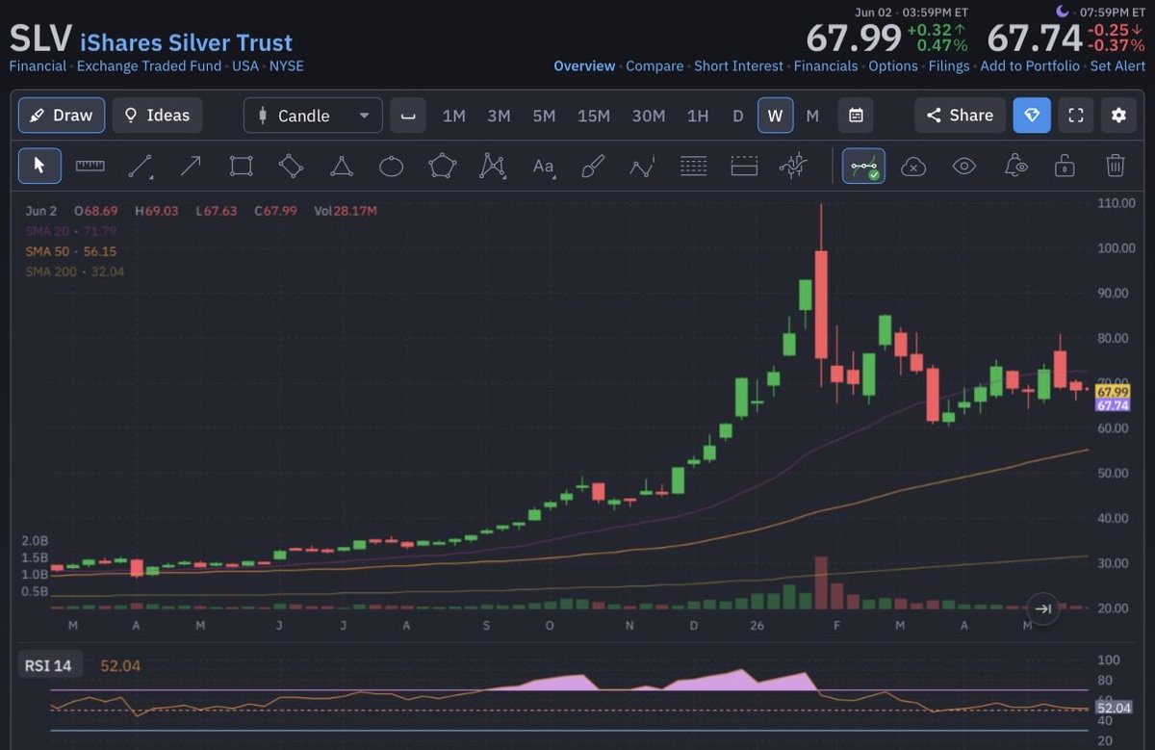Image resolution: width=1155 pixels, height=750 pixels.
Task: Toggle the lock drawings icon
Action: (1065, 167)
